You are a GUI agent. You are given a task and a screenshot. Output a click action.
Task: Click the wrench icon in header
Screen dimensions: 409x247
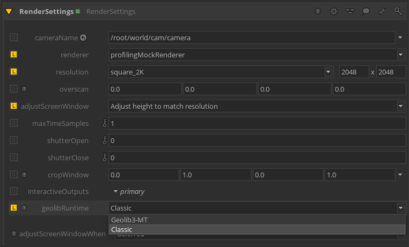(382, 11)
